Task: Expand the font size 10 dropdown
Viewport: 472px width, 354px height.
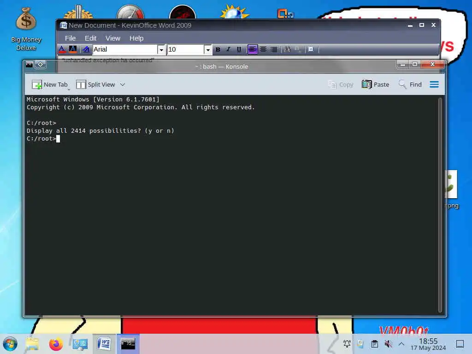Action: (x=208, y=49)
